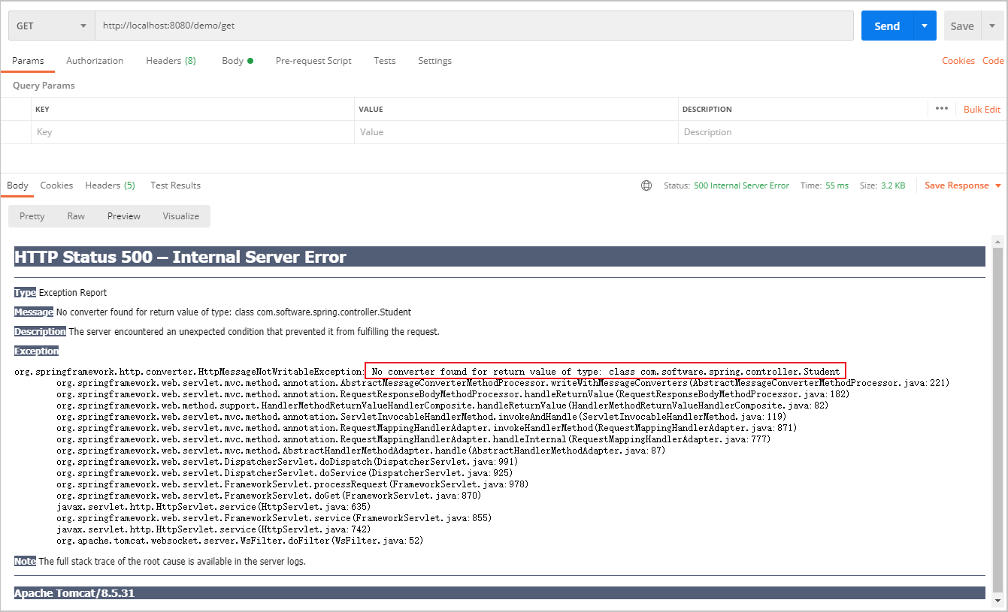Open the request Settings tab
The height and width of the screenshot is (612, 1008).
(x=434, y=61)
